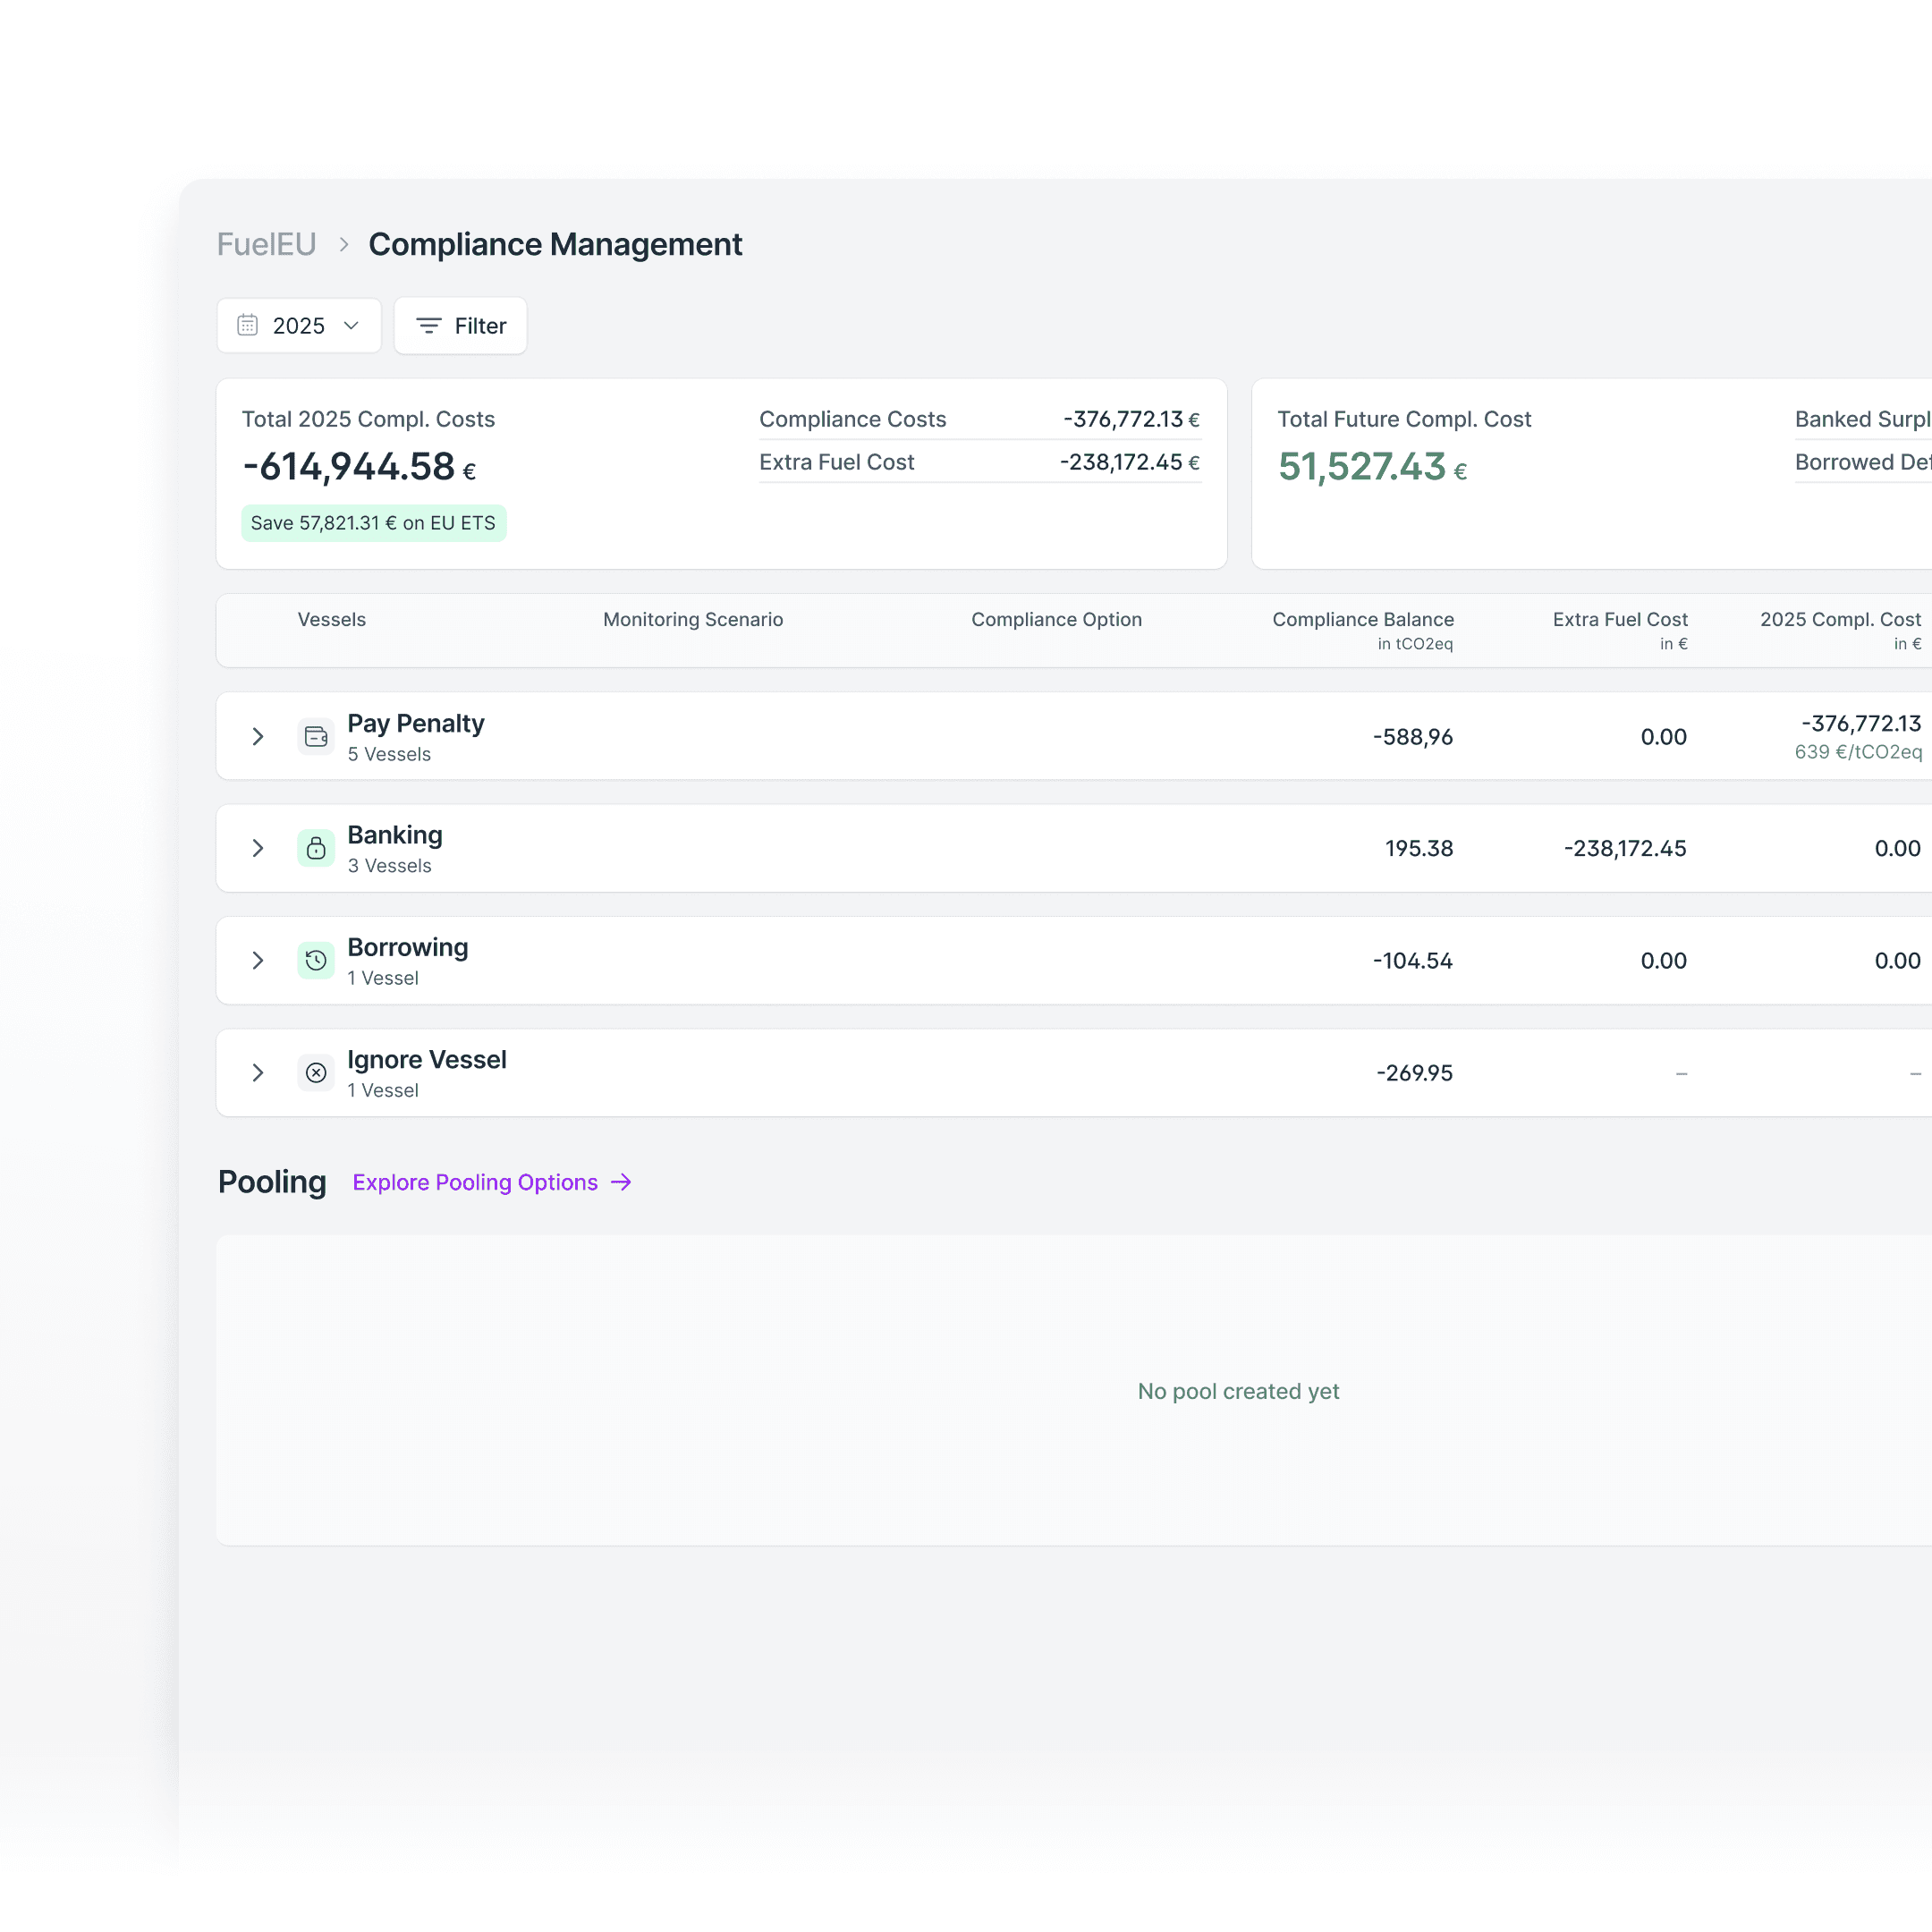Click the -269.95 compliance balance value
This screenshot has width=1932, height=1932.
pos(1414,1073)
